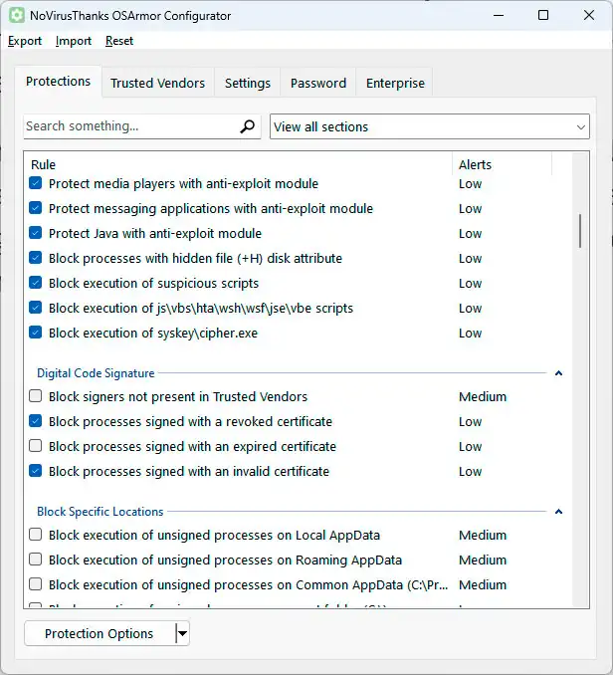613x675 pixels.
Task: Click the rule list vertical scrollbar thumb
Action: (580, 231)
